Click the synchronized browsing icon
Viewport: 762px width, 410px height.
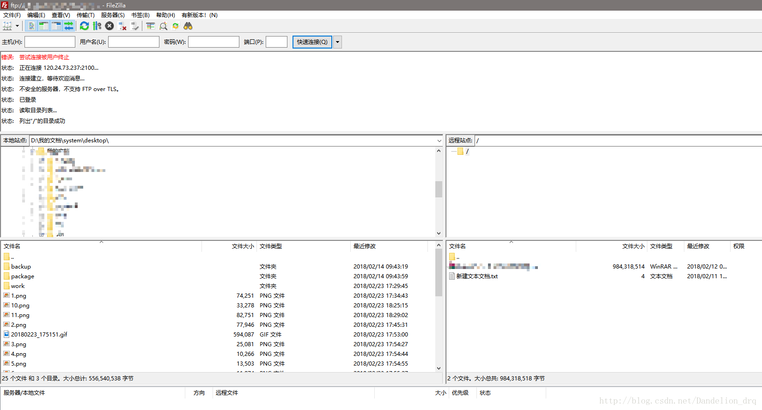(176, 26)
